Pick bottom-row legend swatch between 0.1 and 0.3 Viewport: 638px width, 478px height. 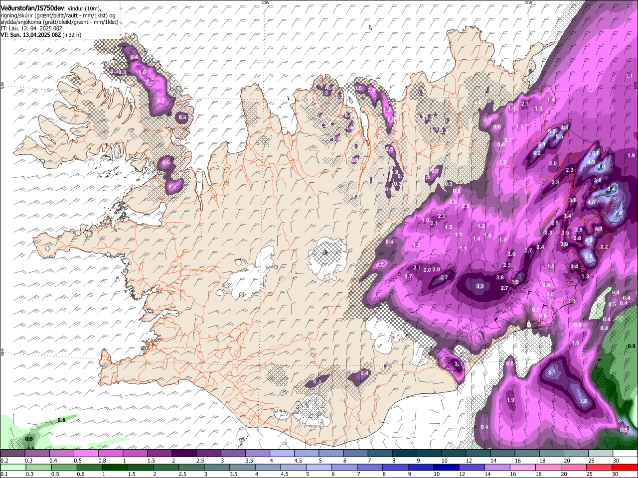[13, 467]
